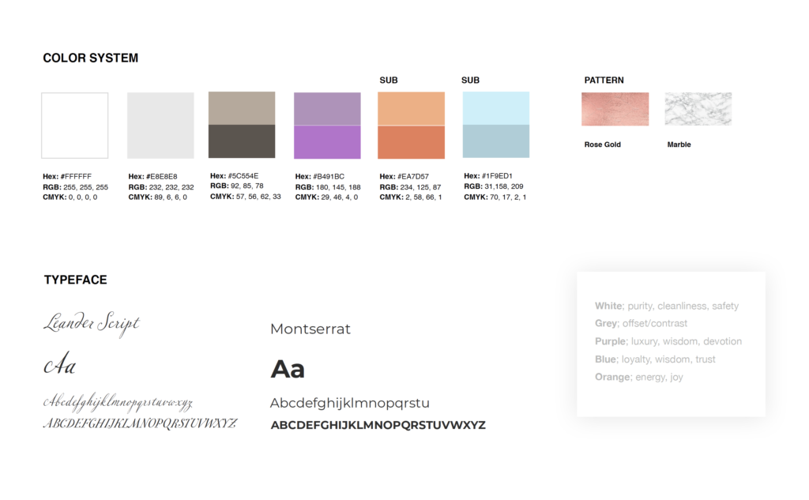Click the COLOR SYSTEM heading
This screenshot has width=809, height=500.
tap(90, 58)
